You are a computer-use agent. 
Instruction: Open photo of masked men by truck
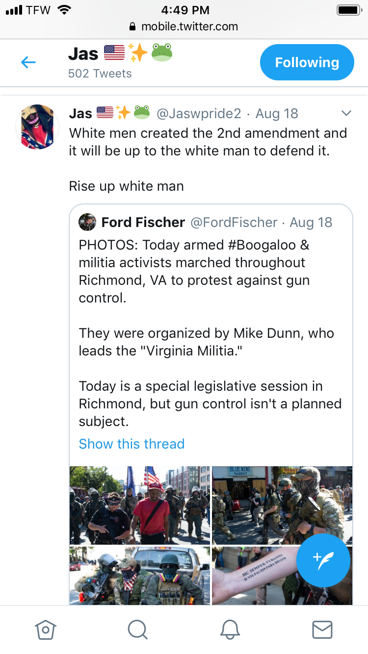pyautogui.click(x=139, y=576)
